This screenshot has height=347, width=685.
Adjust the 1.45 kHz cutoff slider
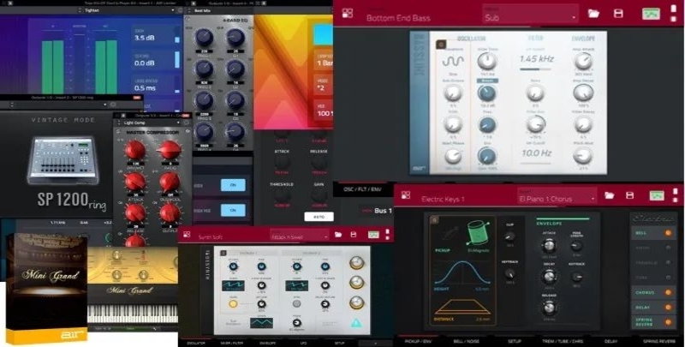(535, 69)
